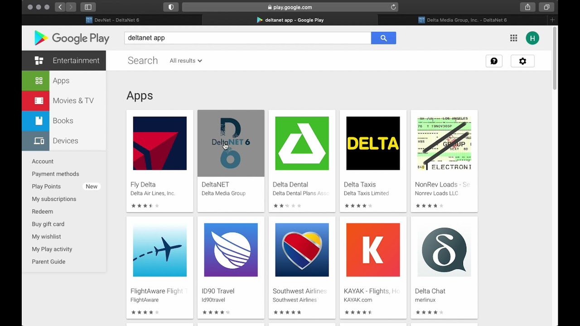Open the Delta Dental app icon
The width and height of the screenshot is (580, 326).
tap(302, 143)
